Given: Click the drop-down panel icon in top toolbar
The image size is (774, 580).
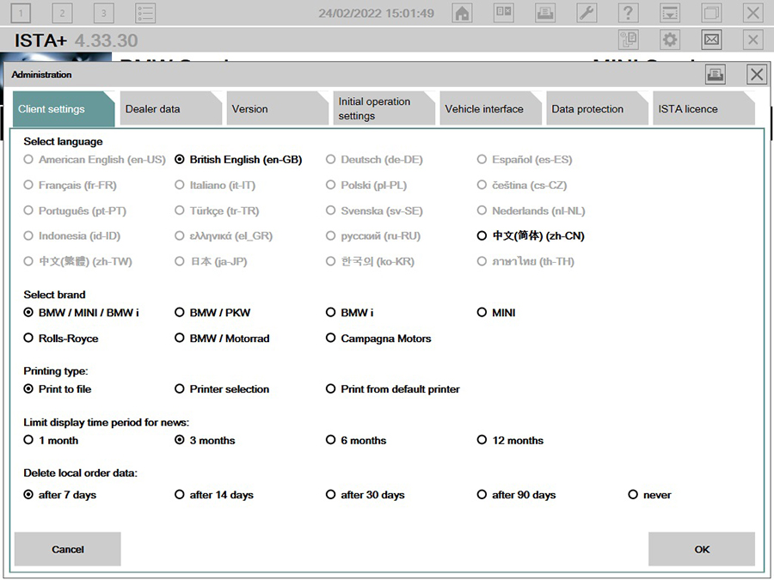Looking at the screenshot, I should pyautogui.click(x=670, y=13).
